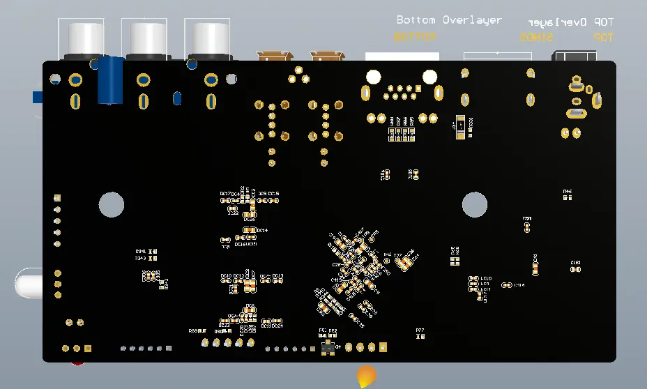The width and height of the screenshot is (647, 389).
Task: Select the DC13 component
Action: click(x=277, y=281)
